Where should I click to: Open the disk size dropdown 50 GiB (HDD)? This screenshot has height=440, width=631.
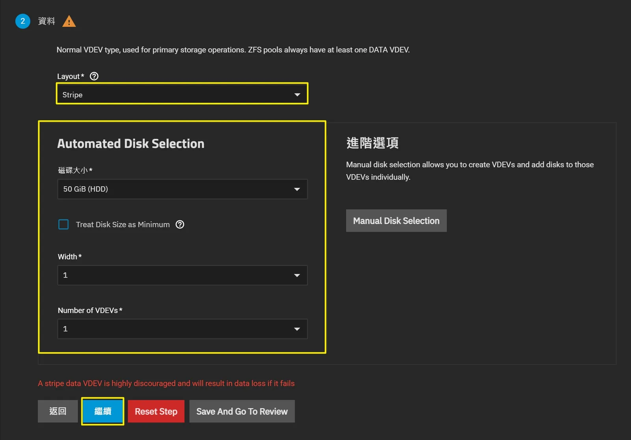pyautogui.click(x=182, y=189)
